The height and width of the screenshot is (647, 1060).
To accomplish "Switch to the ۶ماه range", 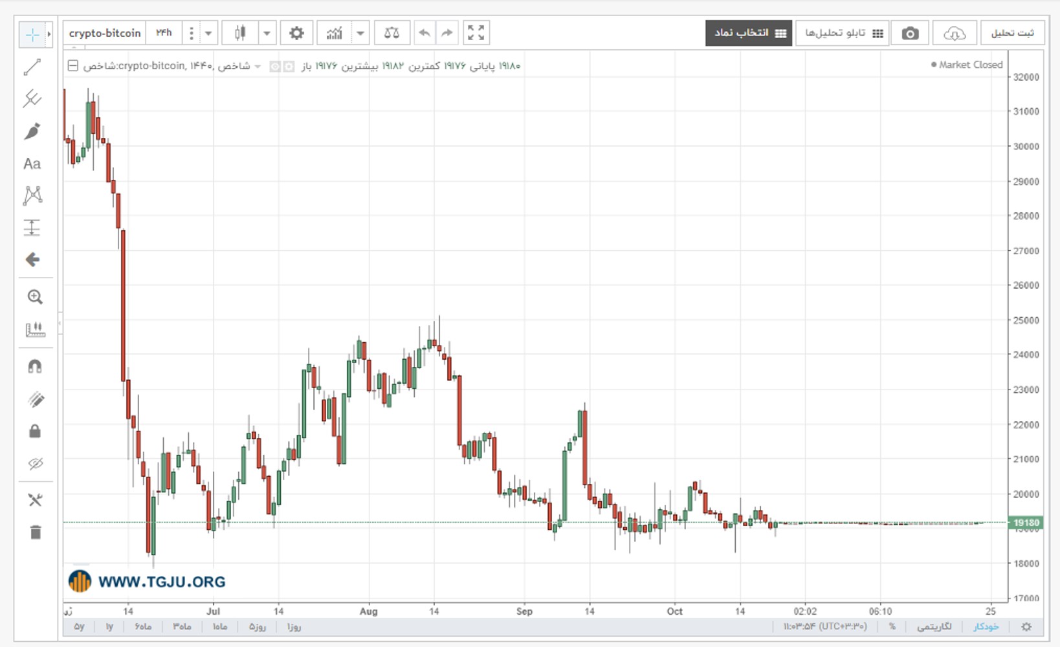I will [143, 626].
